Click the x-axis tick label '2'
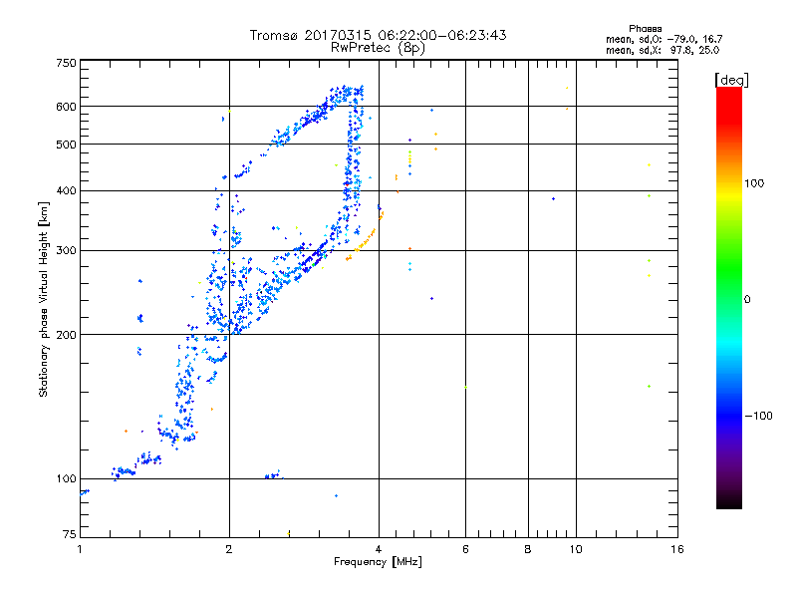This screenshot has width=797, height=598. click(229, 549)
